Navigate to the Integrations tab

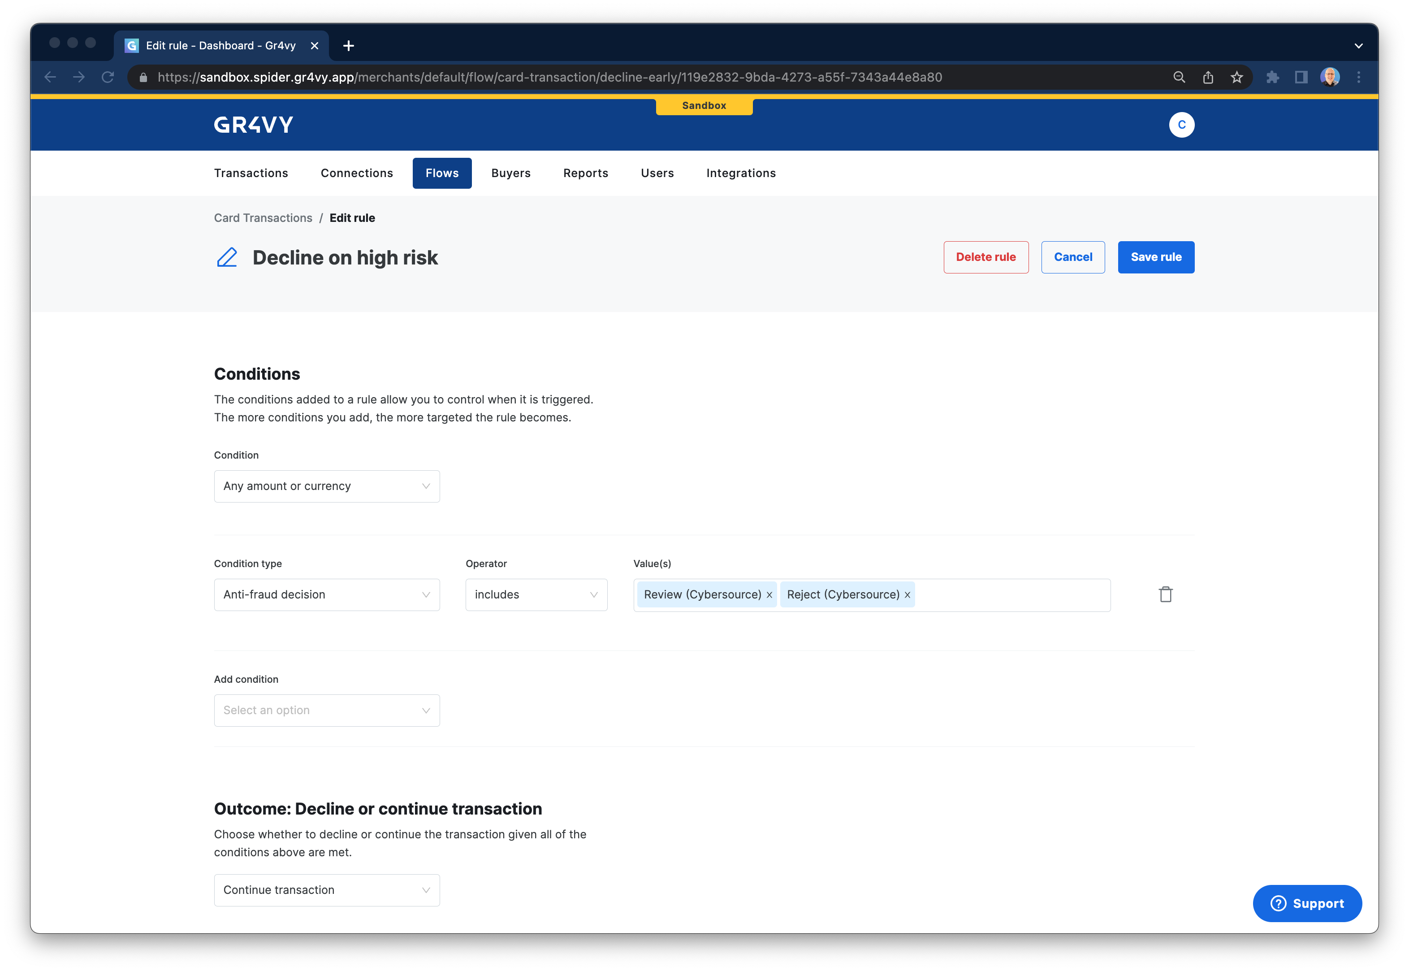(741, 173)
